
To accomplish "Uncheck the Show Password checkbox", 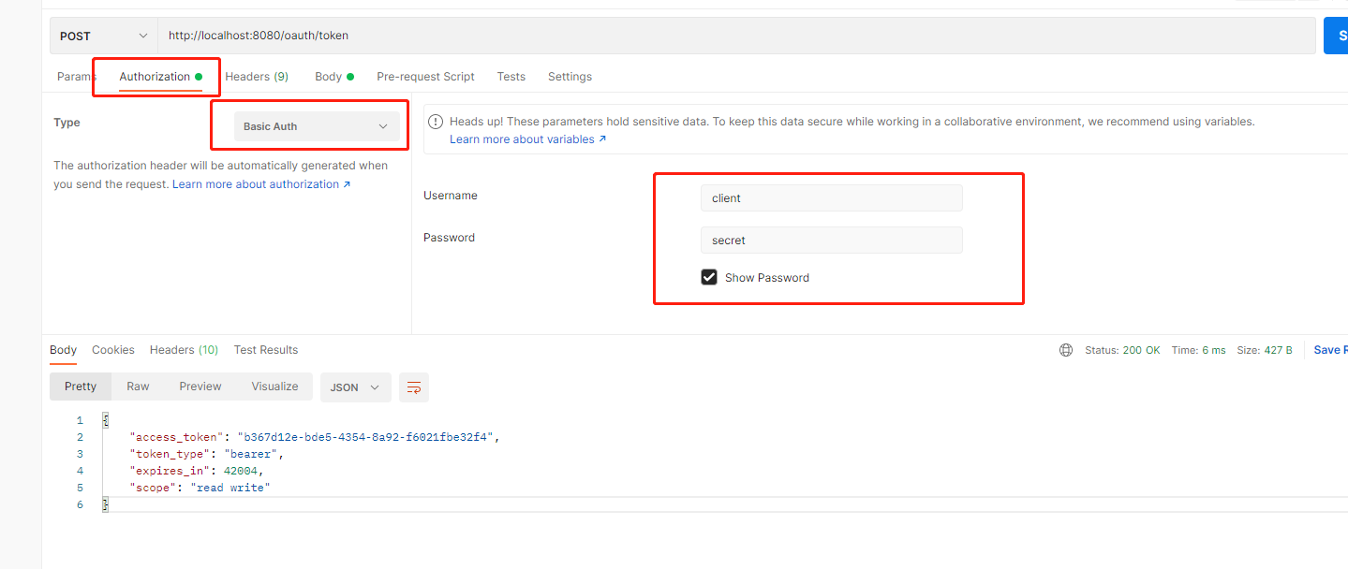I will click(709, 277).
